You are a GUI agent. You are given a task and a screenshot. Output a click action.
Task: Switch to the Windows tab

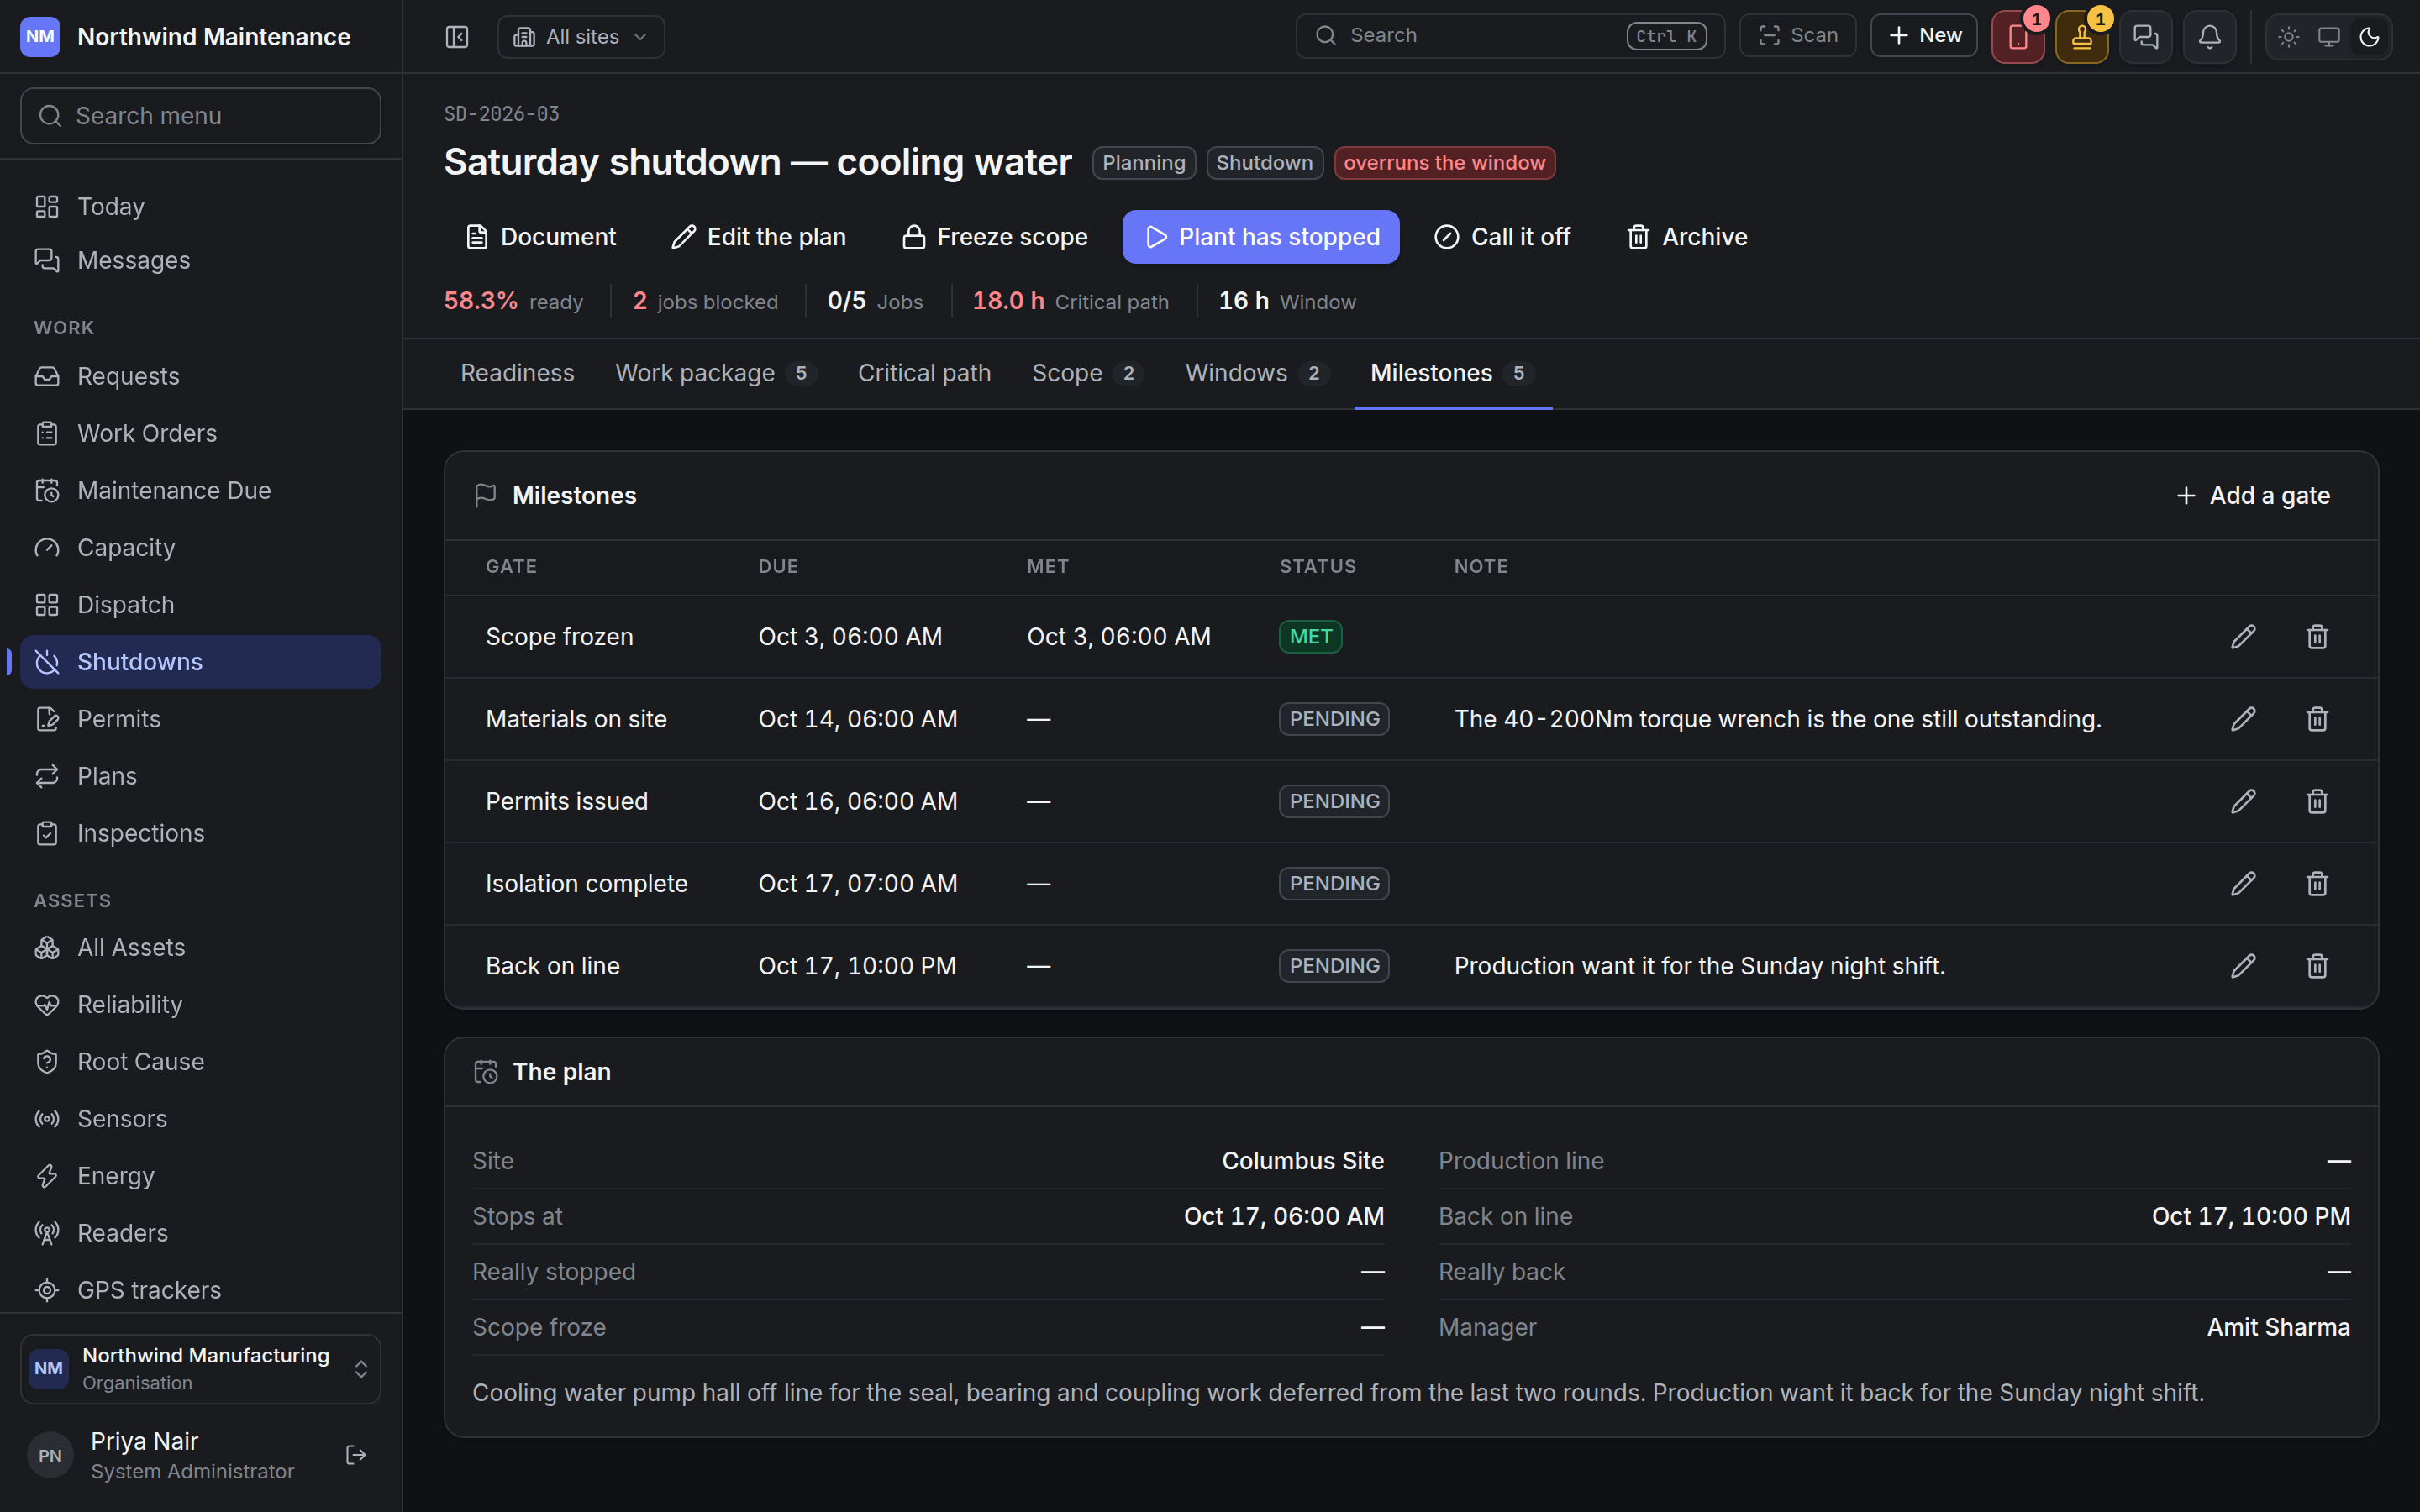pyautogui.click(x=1257, y=373)
